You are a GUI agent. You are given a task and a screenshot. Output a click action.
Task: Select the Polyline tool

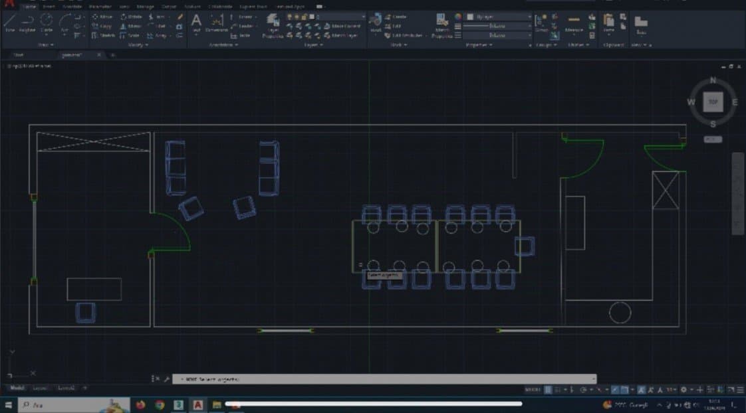(27, 23)
